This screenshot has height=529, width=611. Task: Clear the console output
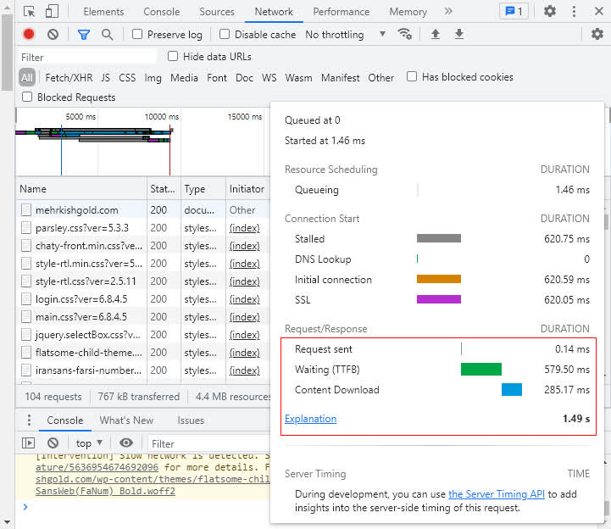tap(53, 443)
